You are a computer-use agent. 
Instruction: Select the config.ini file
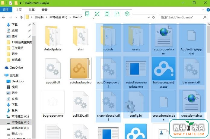click(x=136, y=104)
